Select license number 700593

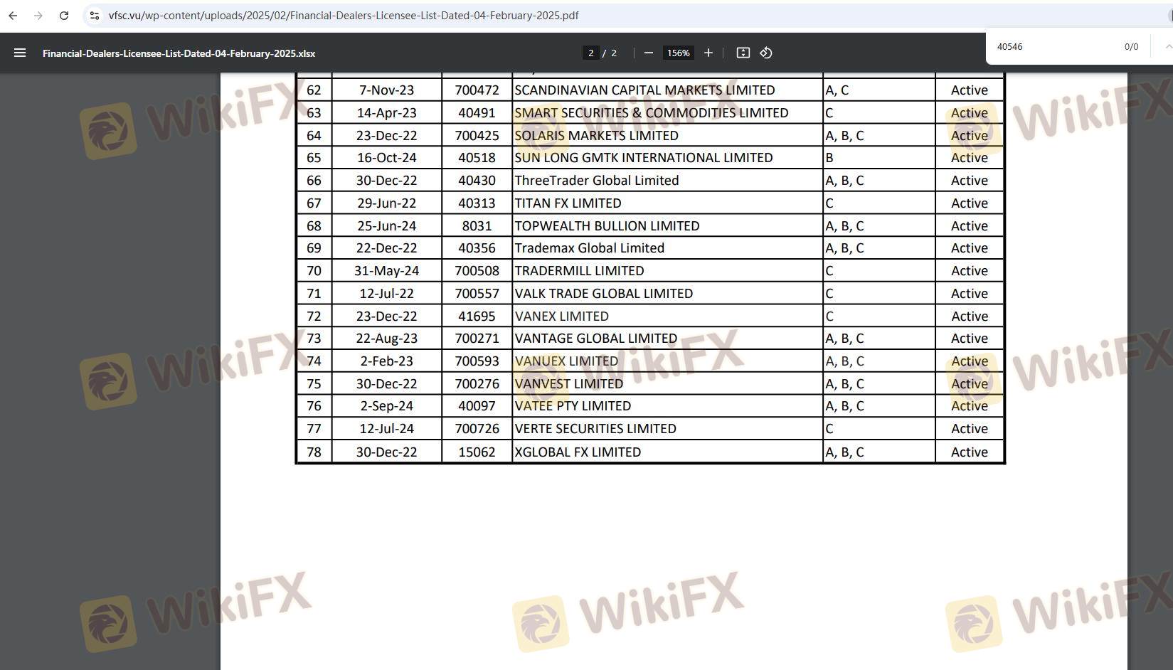[477, 361]
